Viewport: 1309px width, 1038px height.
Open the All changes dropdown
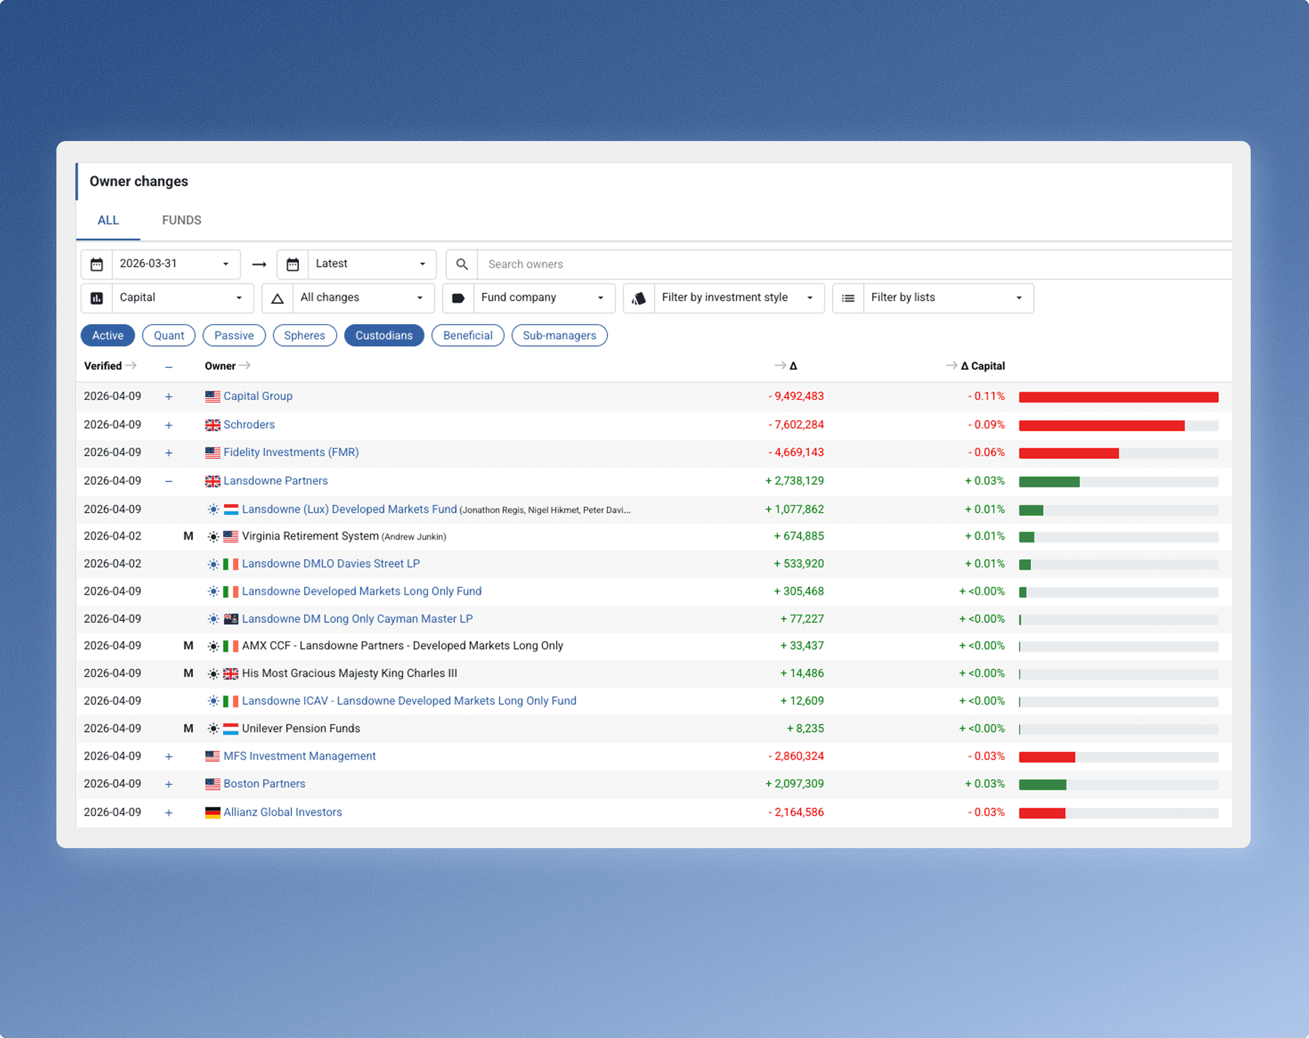(x=363, y=298)
